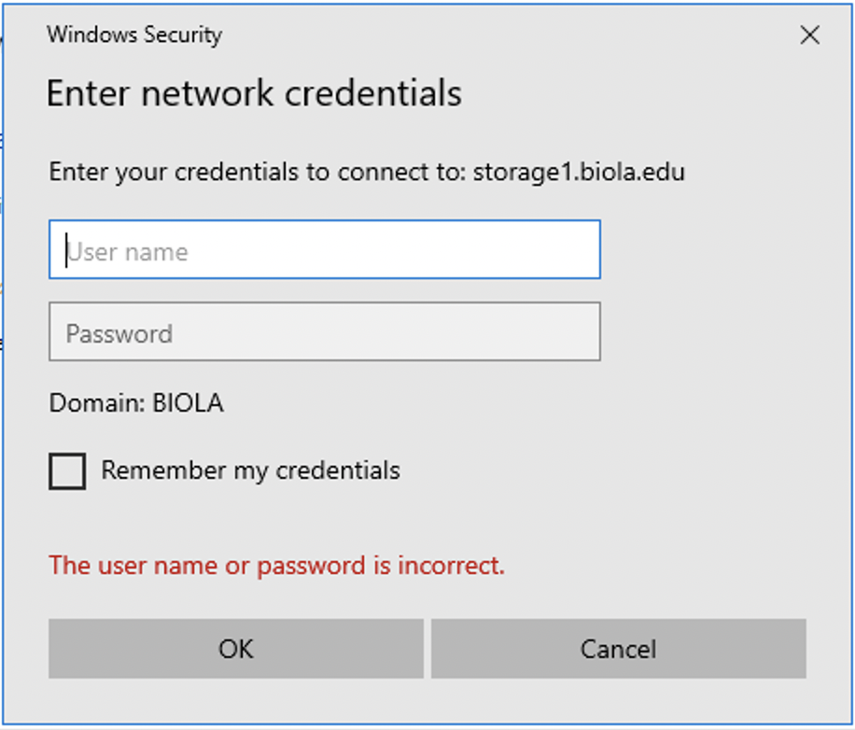Close the Windows Security dialog with X
This screenshot has height=730, width=855.
[x=810, y=35]
